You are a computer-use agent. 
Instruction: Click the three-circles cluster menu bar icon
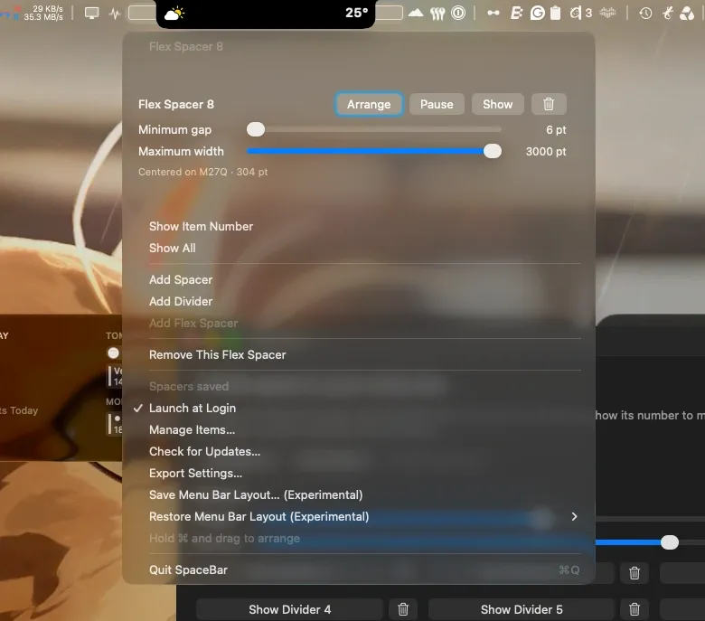[687, 13]
